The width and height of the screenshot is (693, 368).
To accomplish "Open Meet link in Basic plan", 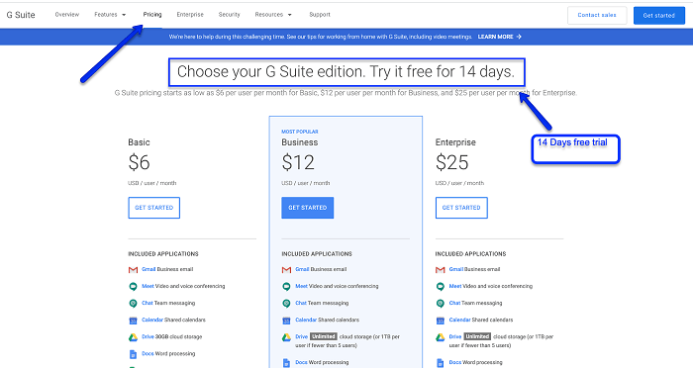I will click(148, 286).
